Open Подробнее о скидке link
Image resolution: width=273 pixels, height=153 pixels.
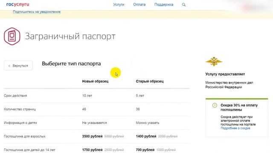pyautogui.click(x=235, y=128)
